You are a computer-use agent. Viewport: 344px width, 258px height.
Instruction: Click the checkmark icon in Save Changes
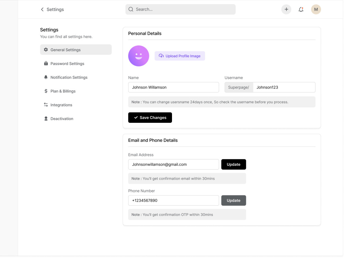coord(136,118)
